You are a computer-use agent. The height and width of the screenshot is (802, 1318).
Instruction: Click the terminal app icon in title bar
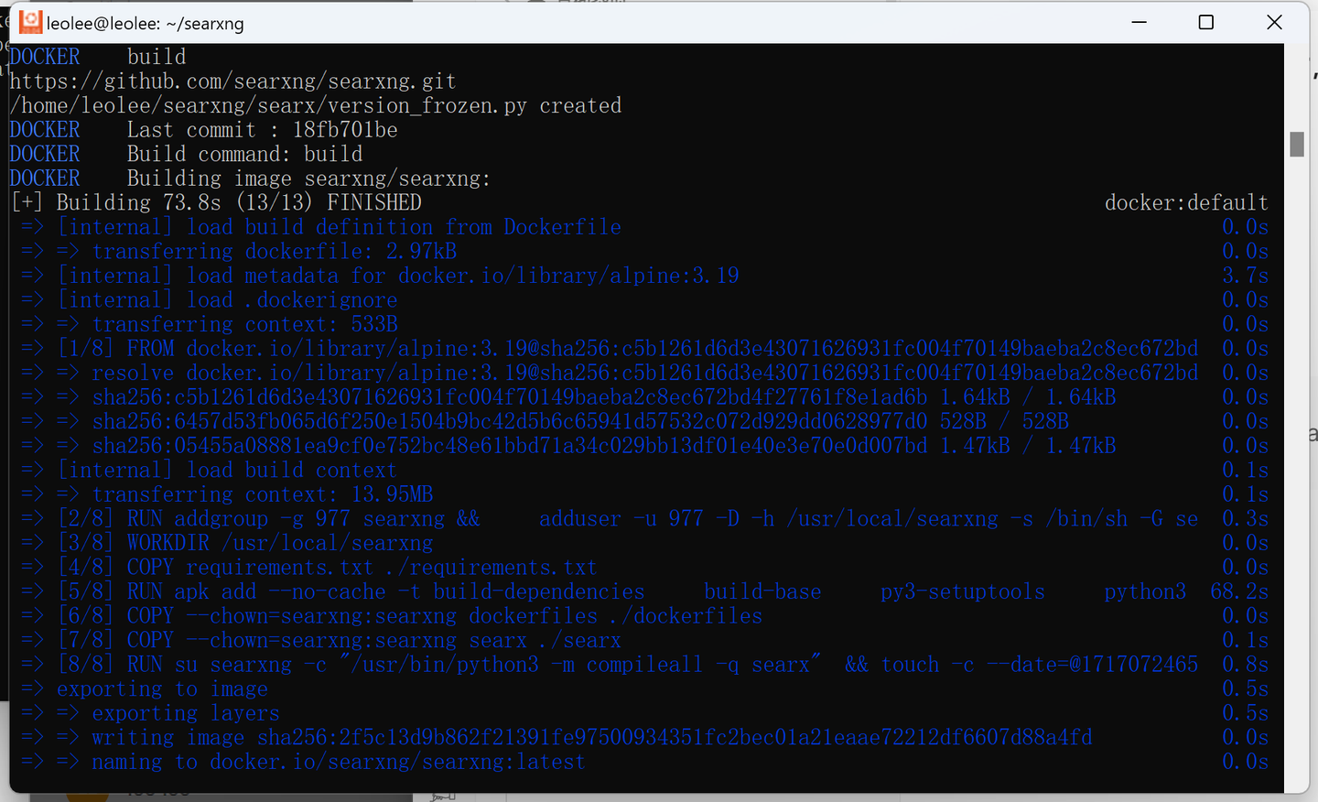[x=30, y=22]
